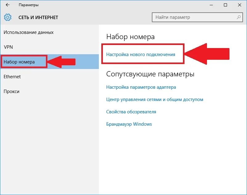Maximize the Параметры window

coord(225,5)
